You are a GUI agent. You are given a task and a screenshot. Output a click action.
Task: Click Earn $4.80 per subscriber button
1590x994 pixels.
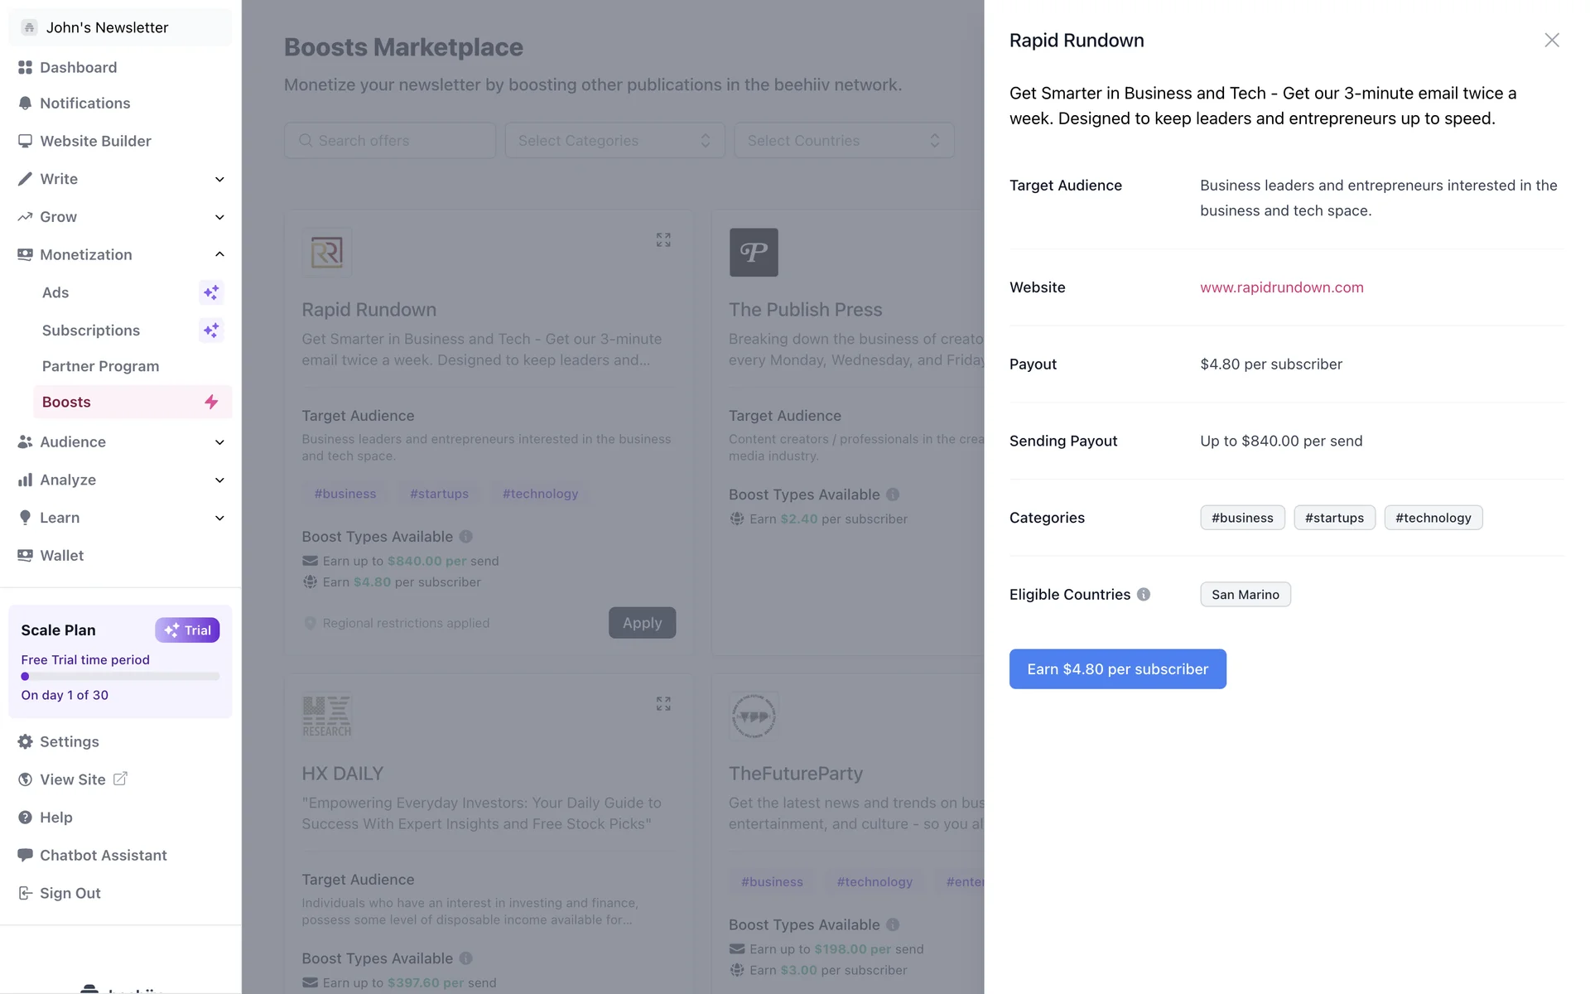coord(1117,668)
